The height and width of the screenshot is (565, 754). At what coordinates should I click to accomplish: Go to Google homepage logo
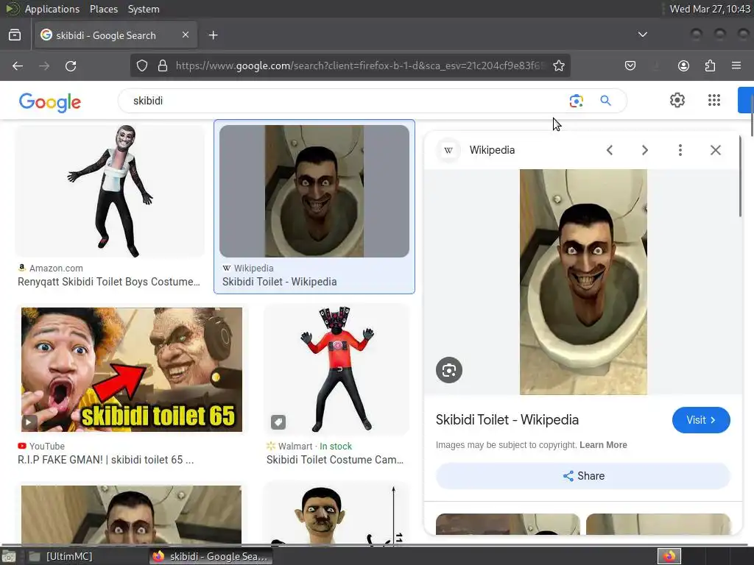coord(50,102)
